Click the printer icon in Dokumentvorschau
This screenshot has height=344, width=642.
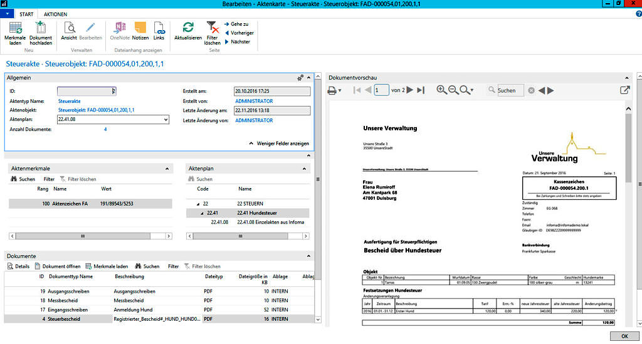[332, 90]
